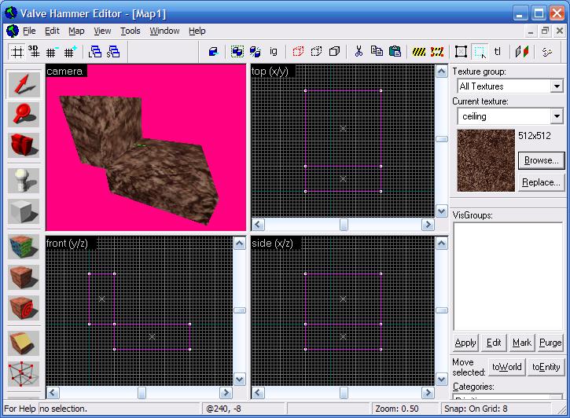This screenshot has height=418, width=570.
Task: Toggle the select-by-handles icon
Action: tap(461, 52)
